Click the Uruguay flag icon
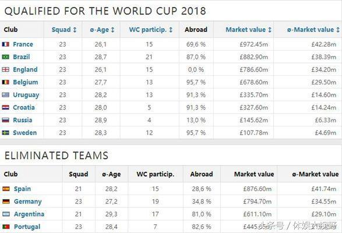342x233 pixels. click(x=5, y=95)
